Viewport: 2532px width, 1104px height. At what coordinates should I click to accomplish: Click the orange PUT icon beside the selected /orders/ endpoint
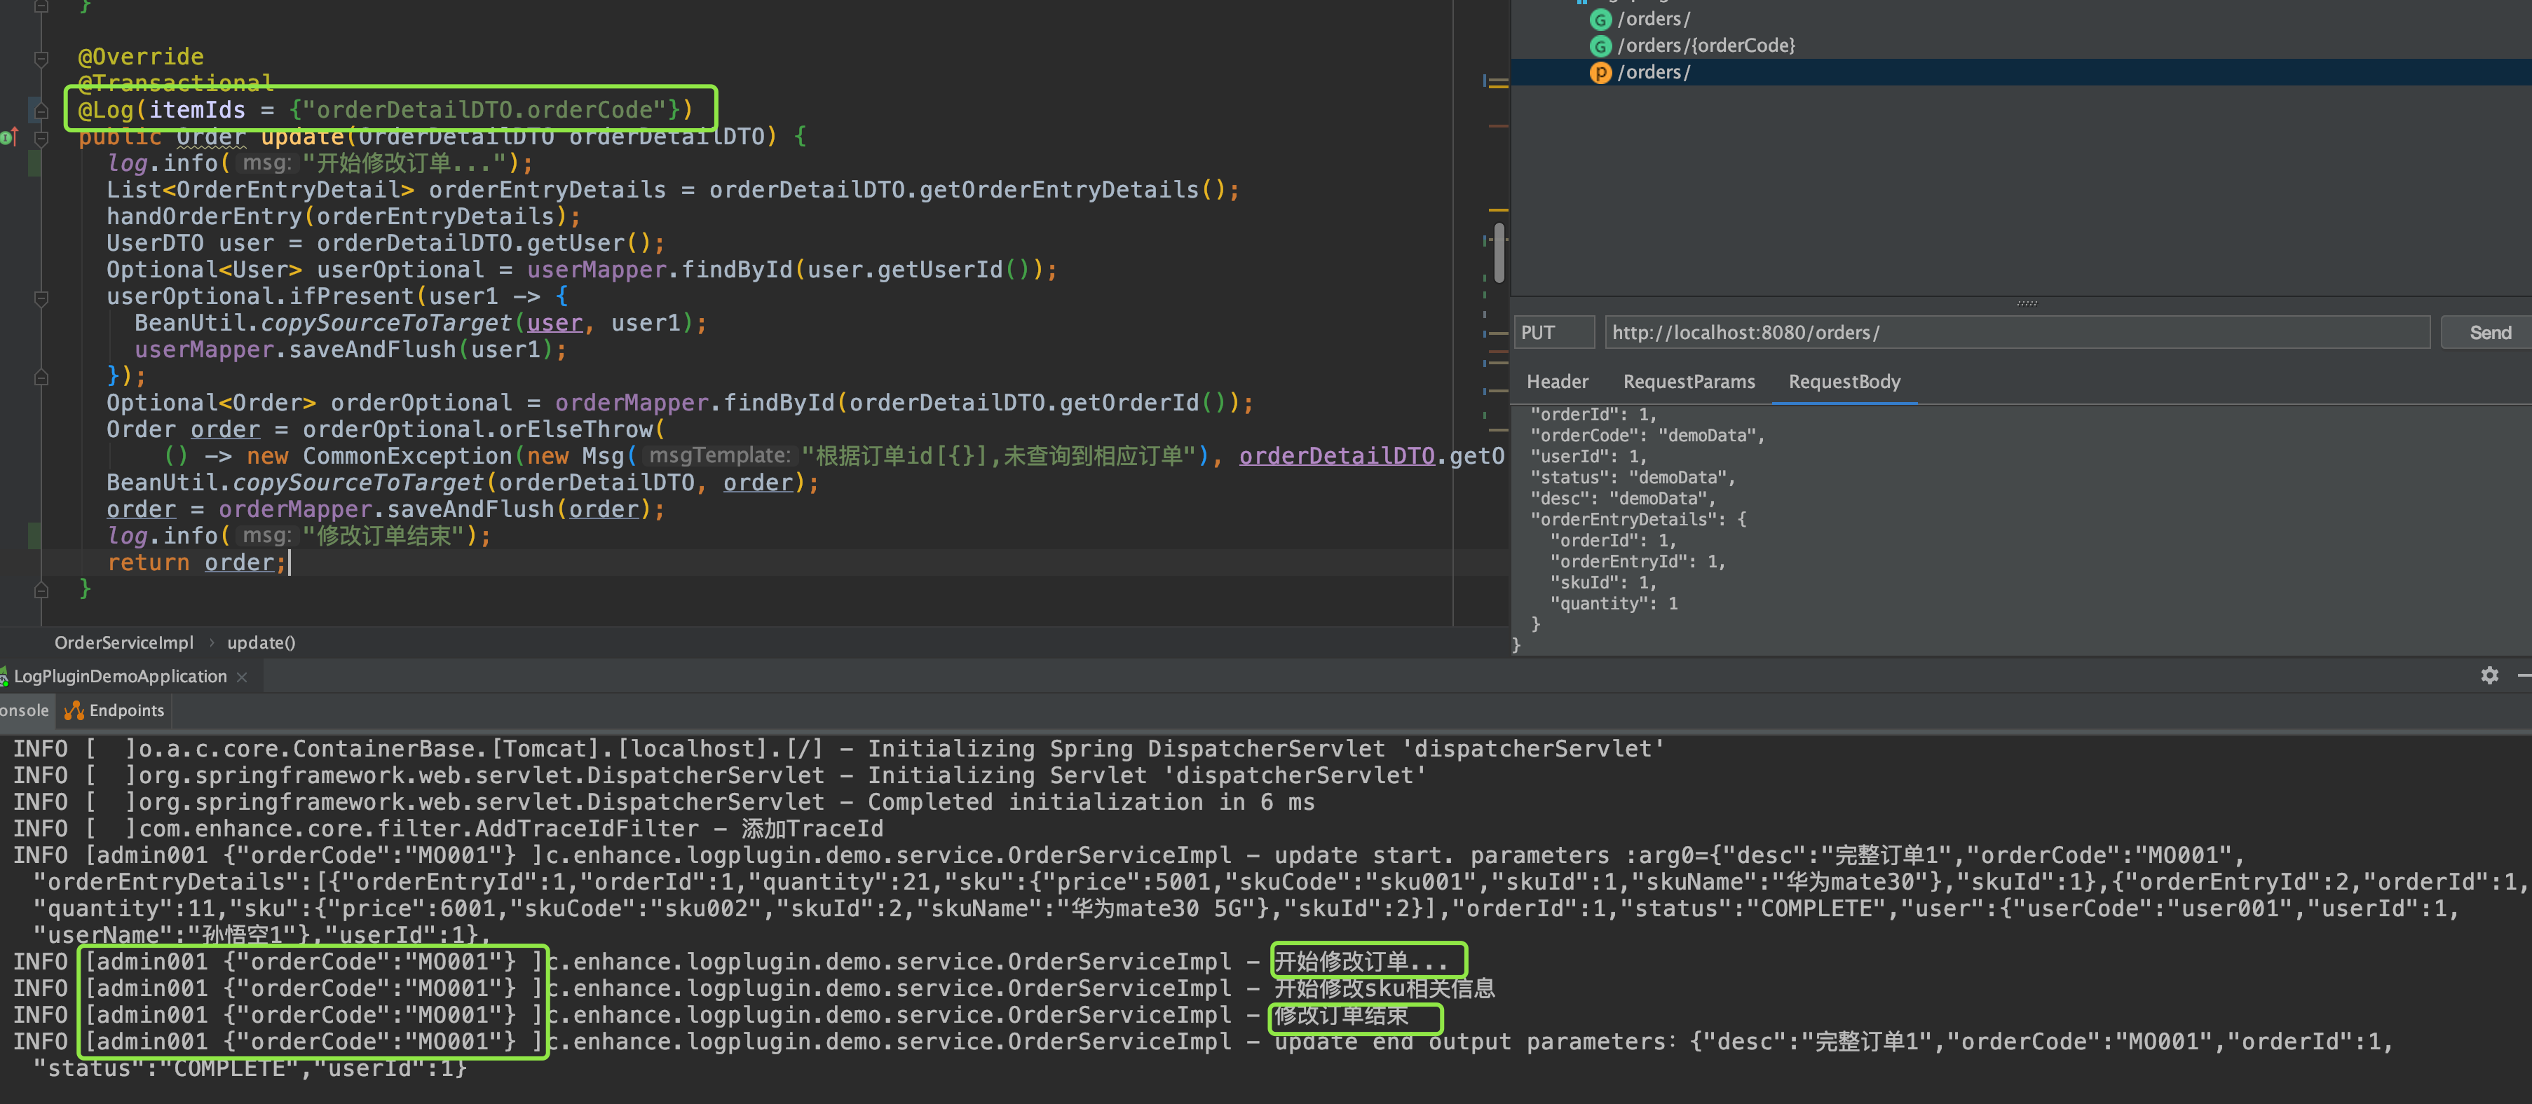click(x=1600, y=73)
